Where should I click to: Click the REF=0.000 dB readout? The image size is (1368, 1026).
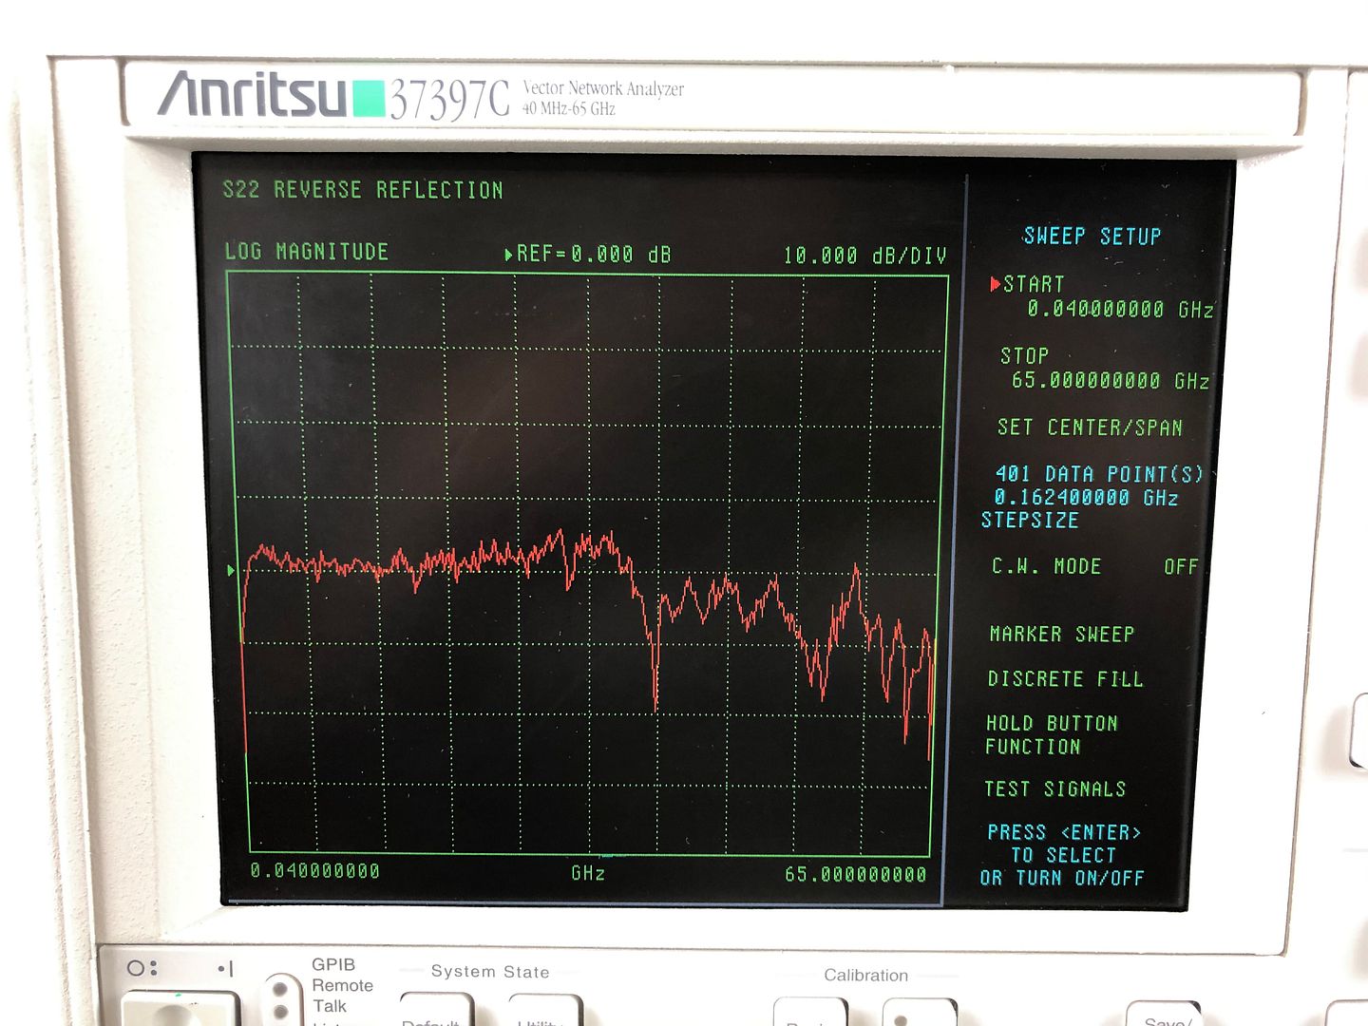coord(594,254)
